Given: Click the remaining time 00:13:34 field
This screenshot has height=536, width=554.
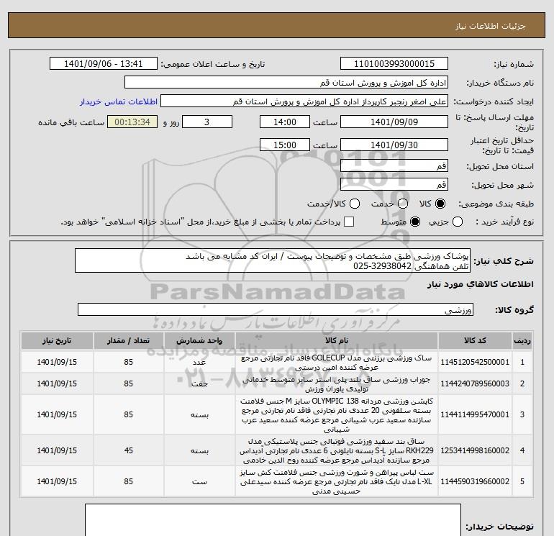Looking at the screenshot, I should tap(132, 122).
